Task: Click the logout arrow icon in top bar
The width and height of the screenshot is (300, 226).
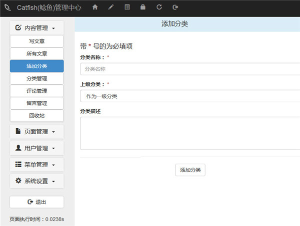Action: point(175,7)
